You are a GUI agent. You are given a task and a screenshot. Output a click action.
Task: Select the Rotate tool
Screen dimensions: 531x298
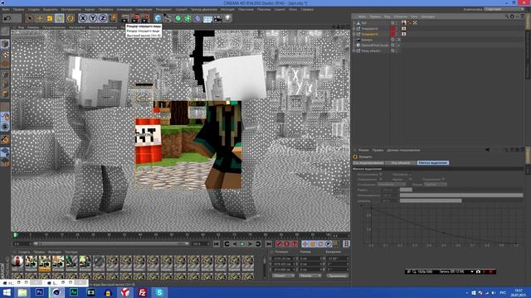[60, 18]
